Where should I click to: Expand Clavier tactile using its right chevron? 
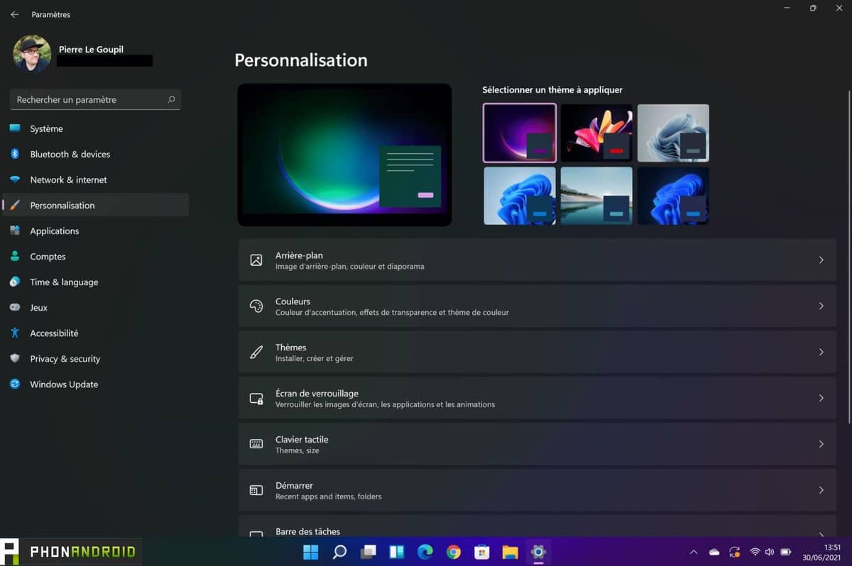(821, 444)
